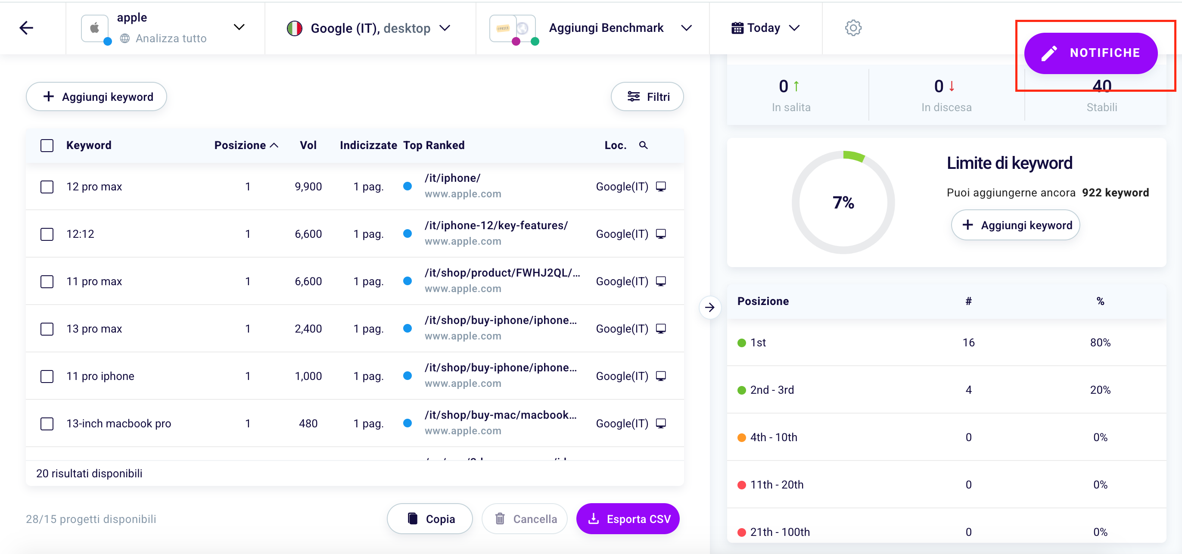Click the back arrow icon
Screen dimensions: 1182x554
point(26,28)
